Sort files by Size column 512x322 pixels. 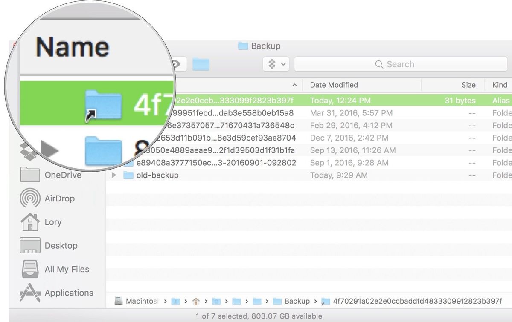coord(468,85)
